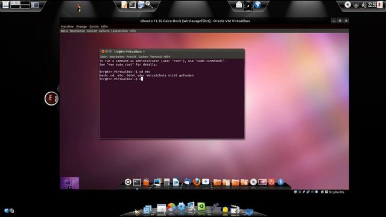The width and height of the screenshot is (386, 217).
Task: Click the CD disc icon in guest dock
Action: click(x=253, y=182)
